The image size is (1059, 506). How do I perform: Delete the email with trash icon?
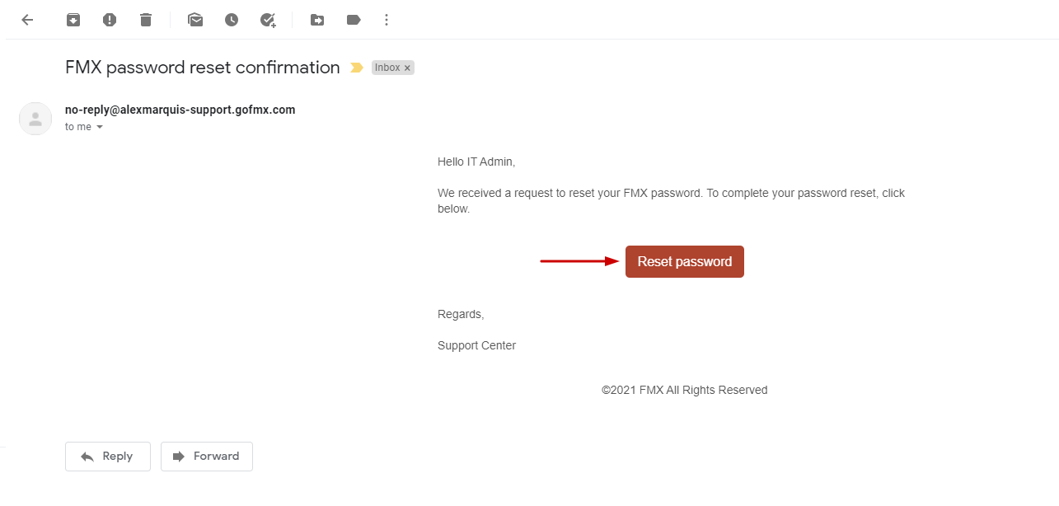(x=146, y=20)
